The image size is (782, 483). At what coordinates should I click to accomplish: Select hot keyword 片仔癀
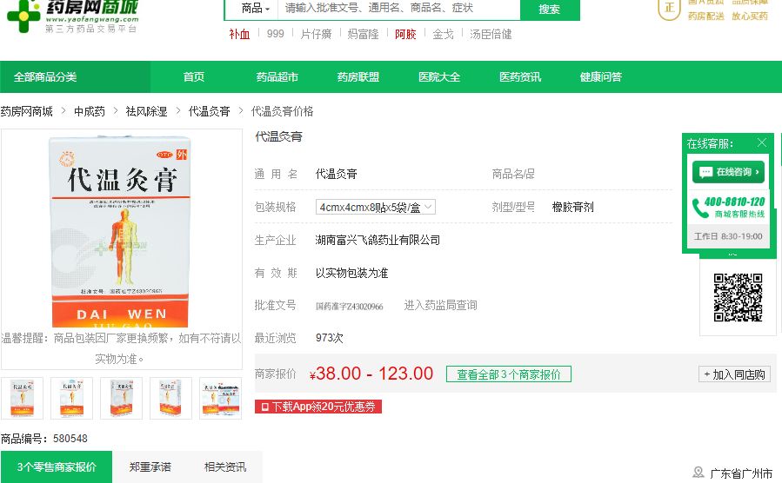tap(316, 34)
